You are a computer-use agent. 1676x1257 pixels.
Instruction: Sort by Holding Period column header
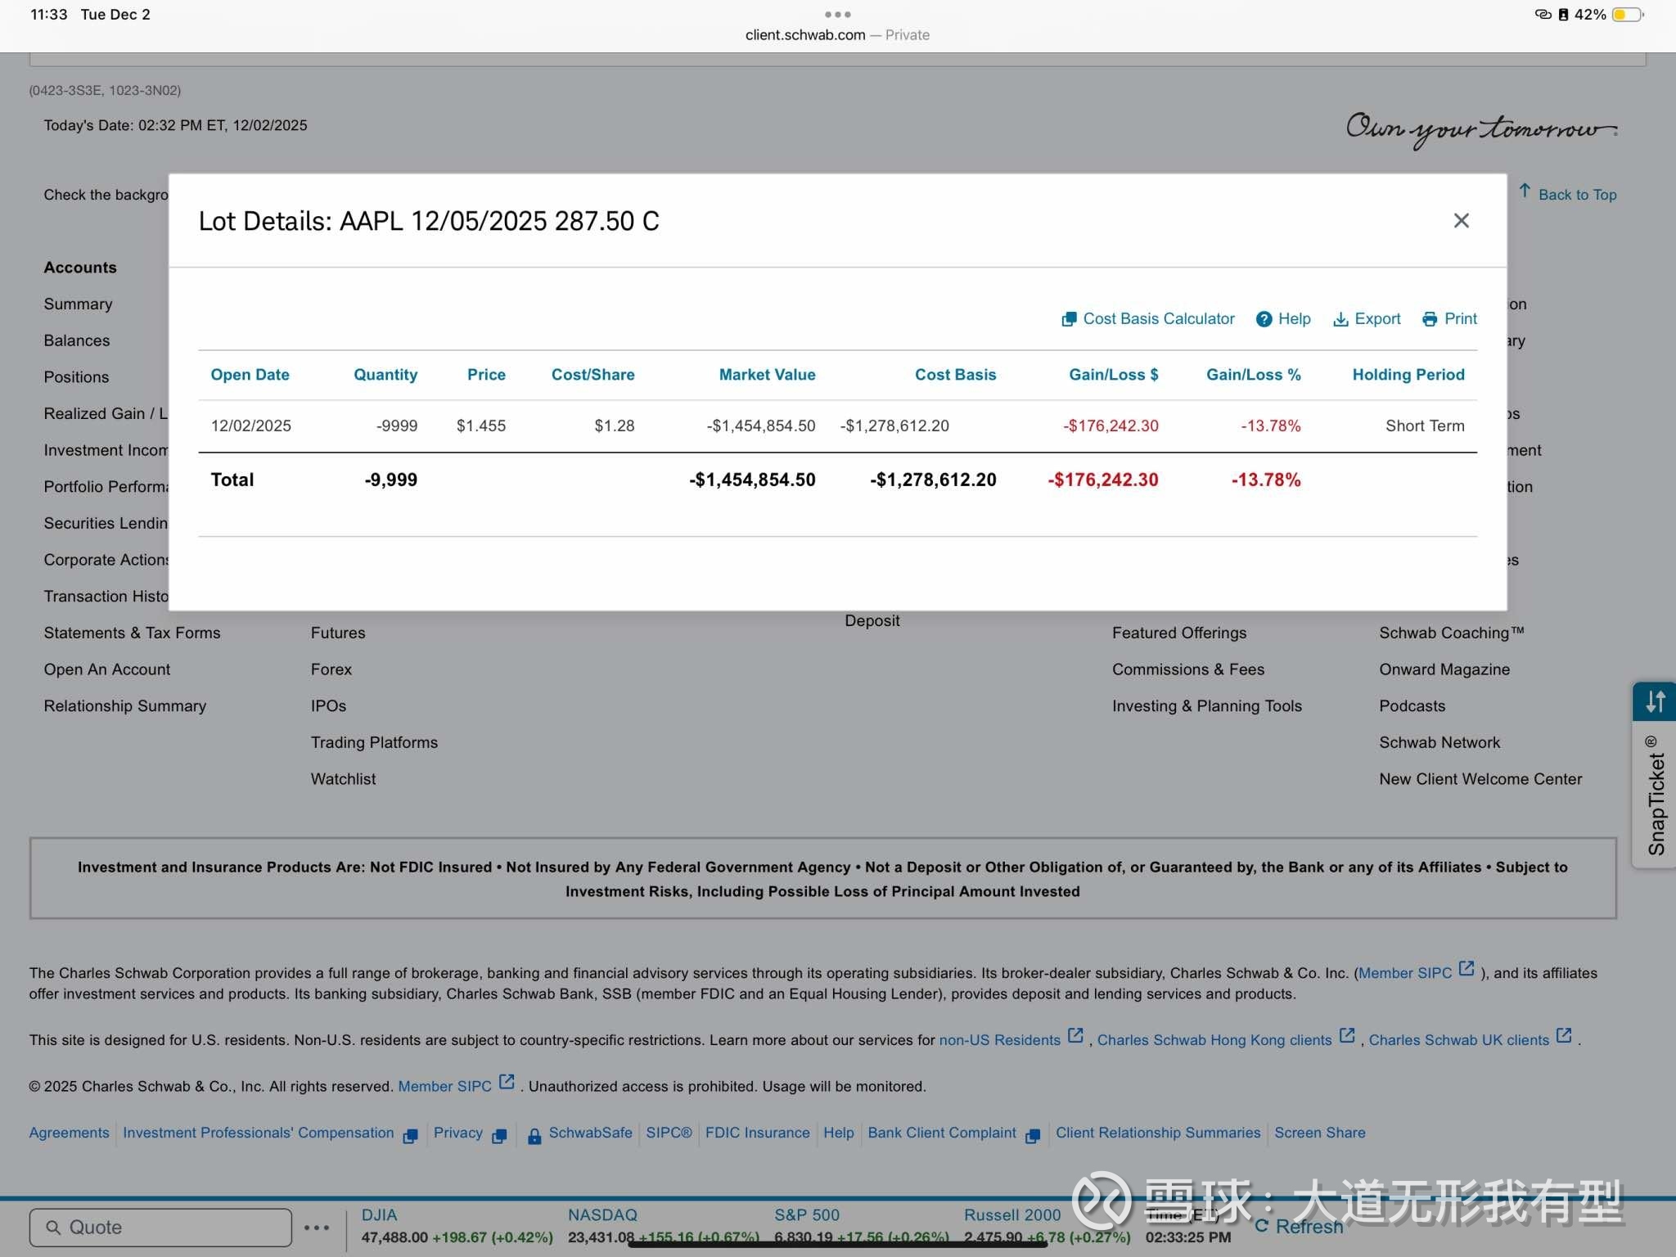click(1408, 375)
